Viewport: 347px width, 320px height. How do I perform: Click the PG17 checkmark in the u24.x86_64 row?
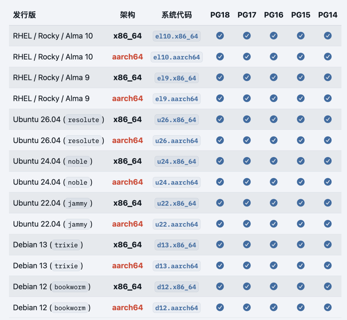(x=247, y=161)
